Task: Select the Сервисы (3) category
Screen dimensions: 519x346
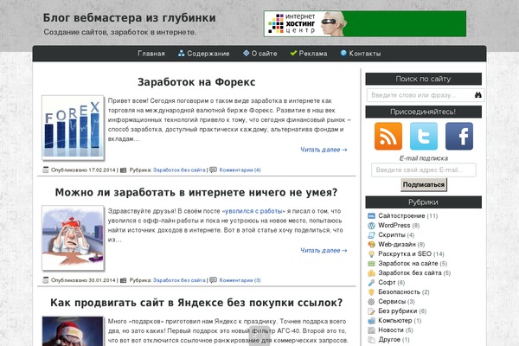Action: coord(396,302)
